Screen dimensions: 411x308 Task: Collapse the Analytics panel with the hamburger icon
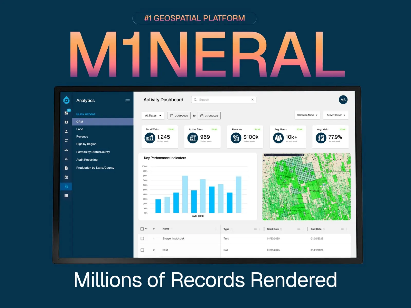[x=127, y=101]
